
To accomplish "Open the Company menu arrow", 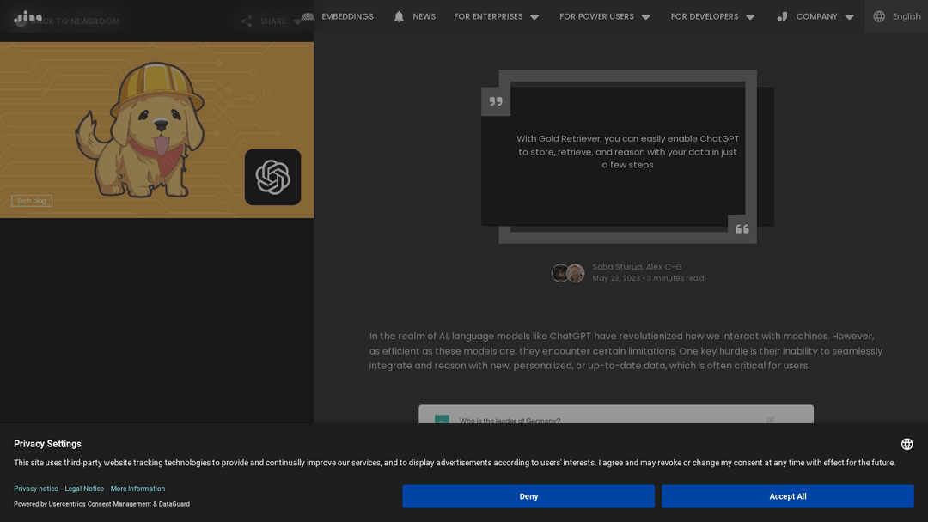I will (849, 17).
